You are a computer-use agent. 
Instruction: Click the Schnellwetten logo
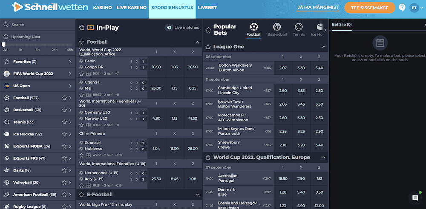50,7
